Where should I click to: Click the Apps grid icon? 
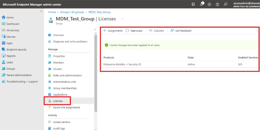4,43
